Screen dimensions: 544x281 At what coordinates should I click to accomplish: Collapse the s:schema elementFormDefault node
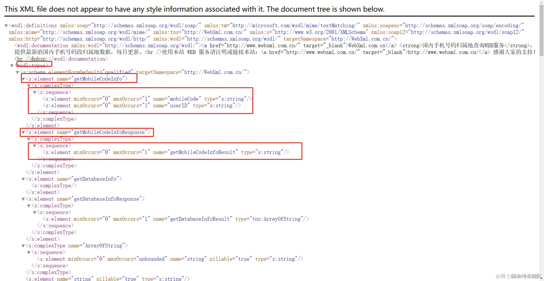(17, 72)
